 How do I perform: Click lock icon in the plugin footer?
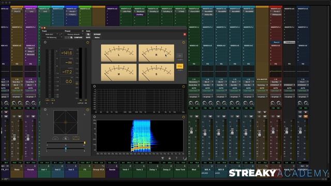tap(170, 158)
